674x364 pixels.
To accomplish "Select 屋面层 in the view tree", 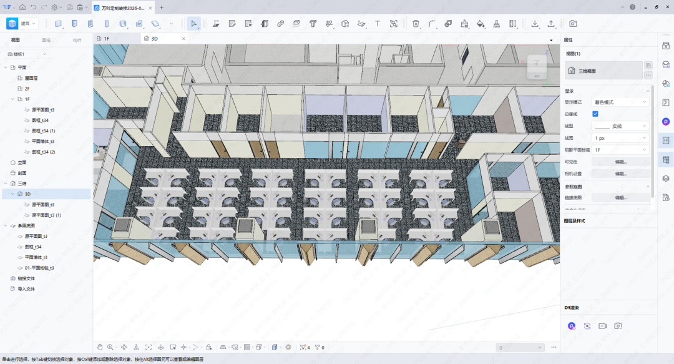I will [31, 78].
